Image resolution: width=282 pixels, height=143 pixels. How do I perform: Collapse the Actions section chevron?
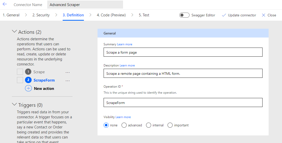tap(14, 32)
